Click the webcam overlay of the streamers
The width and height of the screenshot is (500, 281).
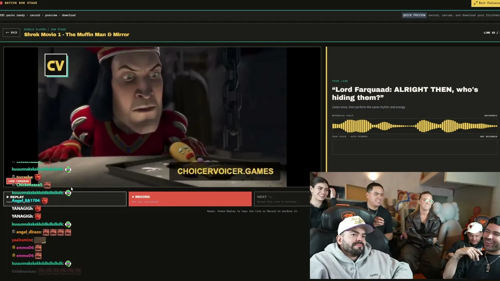tap(405, 226)
